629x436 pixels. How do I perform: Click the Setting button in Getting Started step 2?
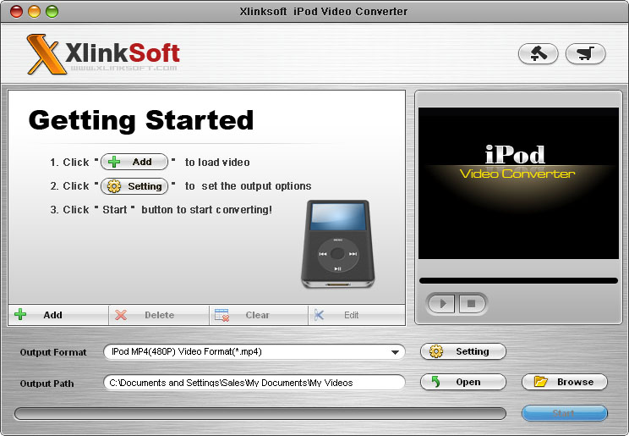[x=134, y=186]
